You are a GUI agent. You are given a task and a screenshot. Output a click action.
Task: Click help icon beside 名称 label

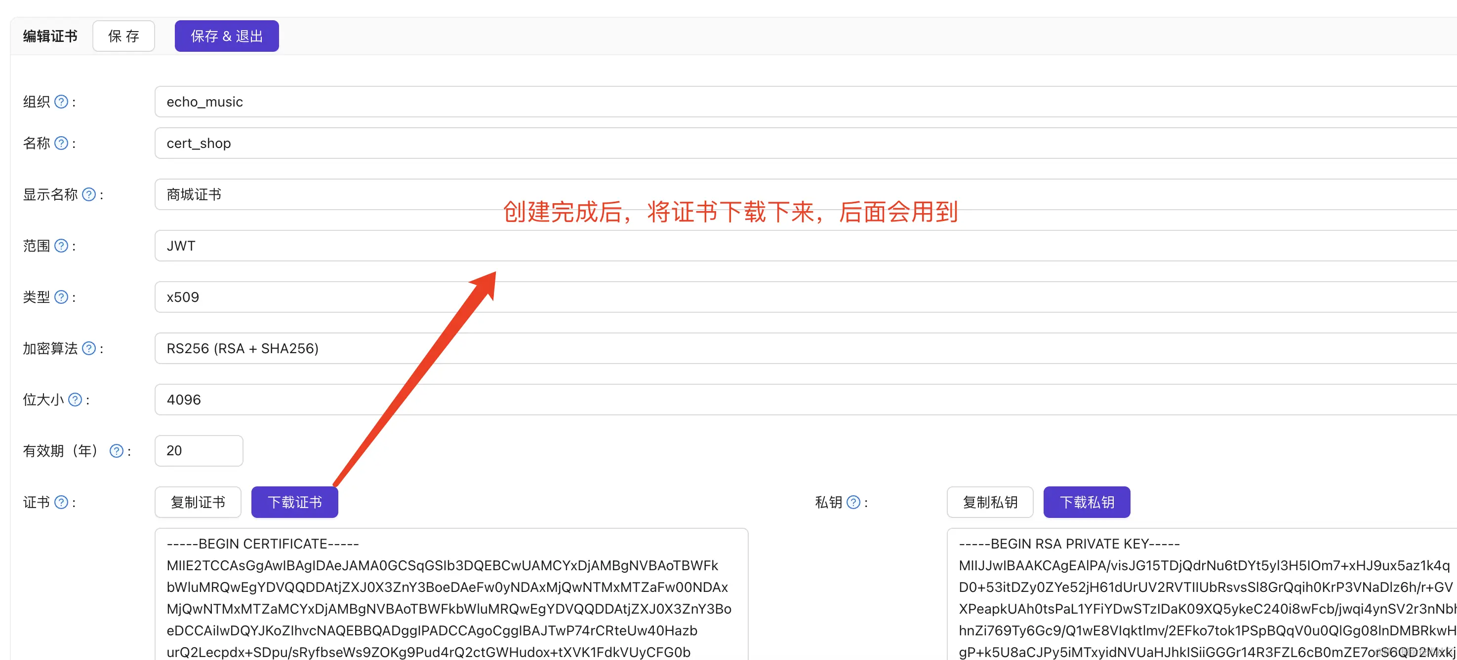61,143
